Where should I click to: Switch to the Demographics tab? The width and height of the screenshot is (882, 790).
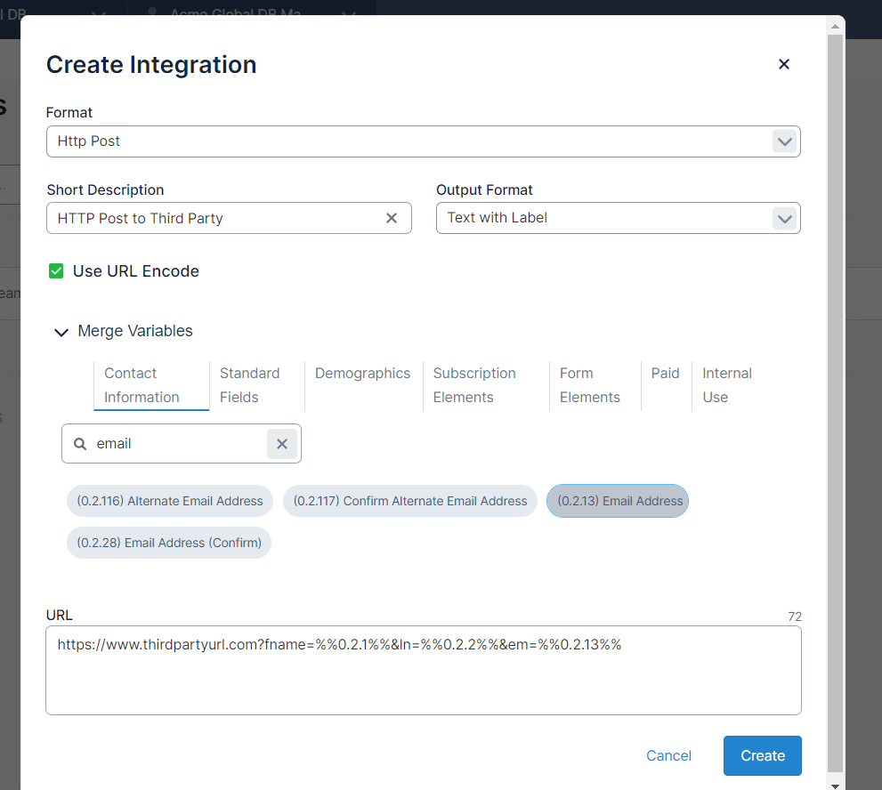coord(362,374)
